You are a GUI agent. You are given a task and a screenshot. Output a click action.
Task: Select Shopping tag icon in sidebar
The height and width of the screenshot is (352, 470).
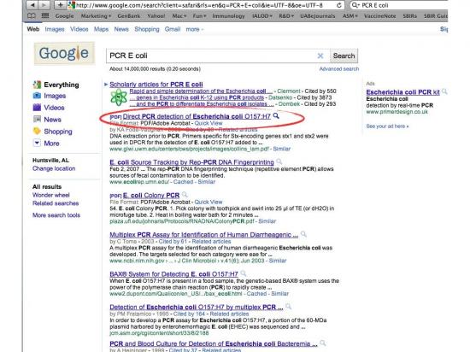(x=37, y=132)
